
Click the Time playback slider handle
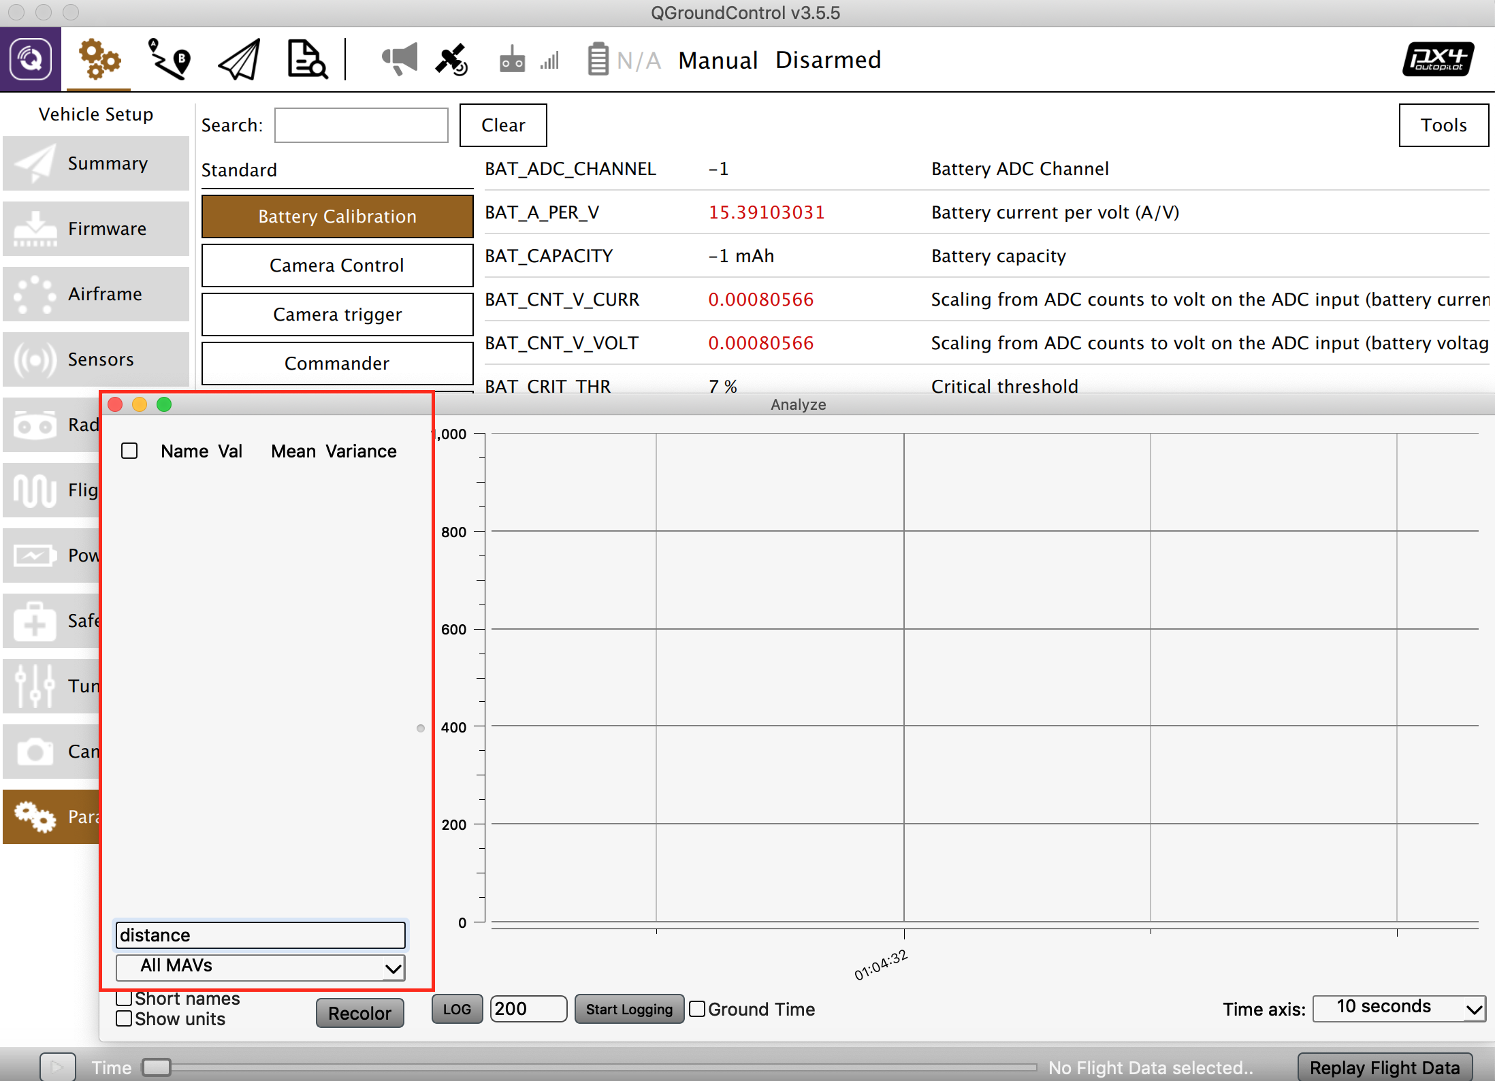[157, 1067]
